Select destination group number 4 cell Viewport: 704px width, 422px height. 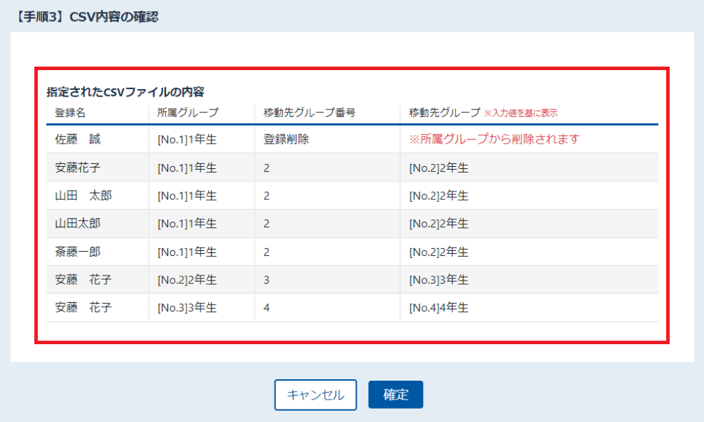click(x=267, y=308)
